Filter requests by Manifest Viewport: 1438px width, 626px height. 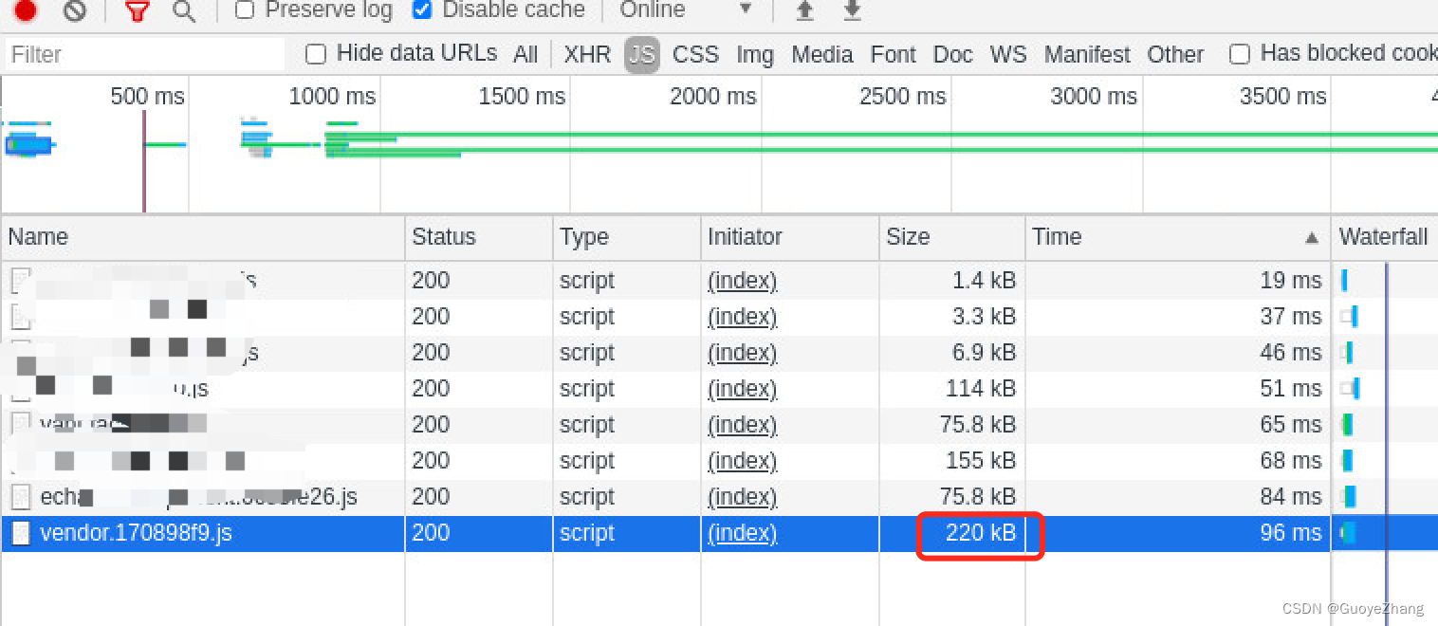pyautogui.click(x=1087, y=55)
